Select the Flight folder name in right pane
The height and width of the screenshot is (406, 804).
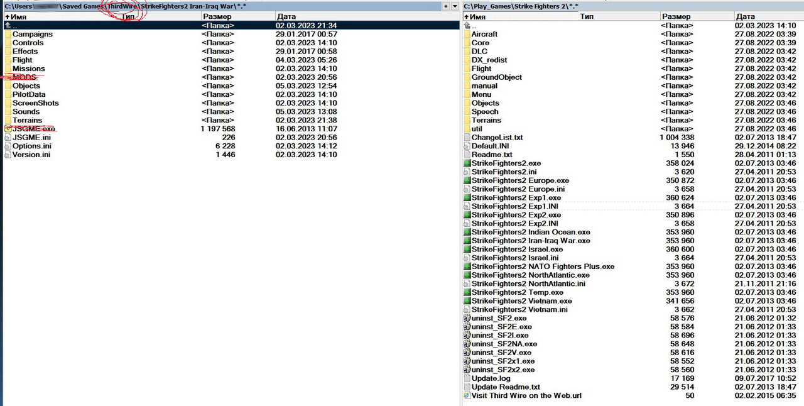[482, 69]
